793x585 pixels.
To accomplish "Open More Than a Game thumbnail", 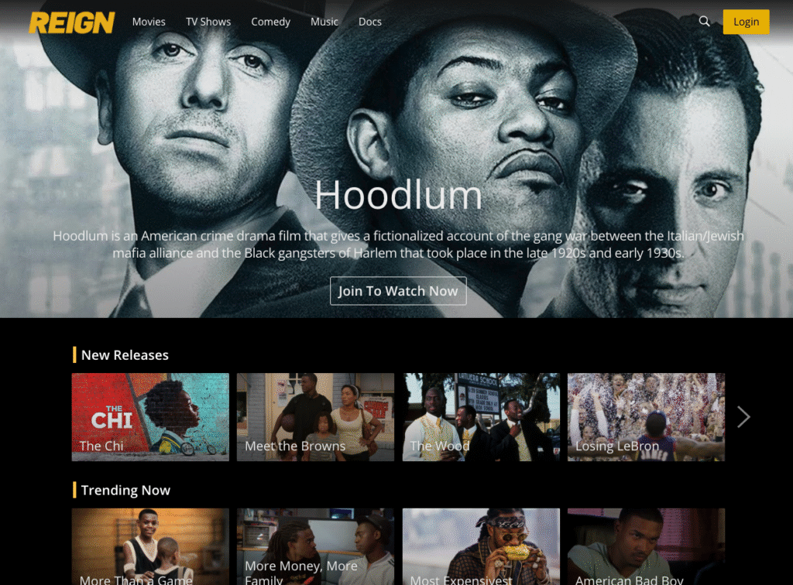I will 150,546.
